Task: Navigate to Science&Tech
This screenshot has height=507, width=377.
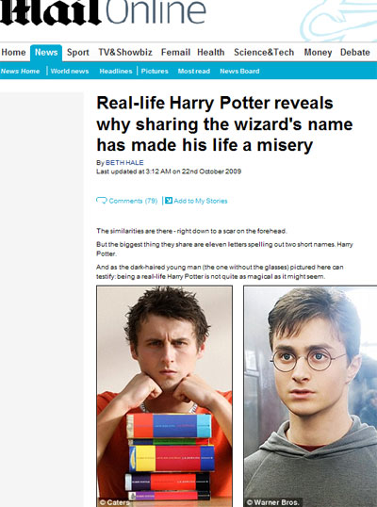Action: (x=264, y=53)
